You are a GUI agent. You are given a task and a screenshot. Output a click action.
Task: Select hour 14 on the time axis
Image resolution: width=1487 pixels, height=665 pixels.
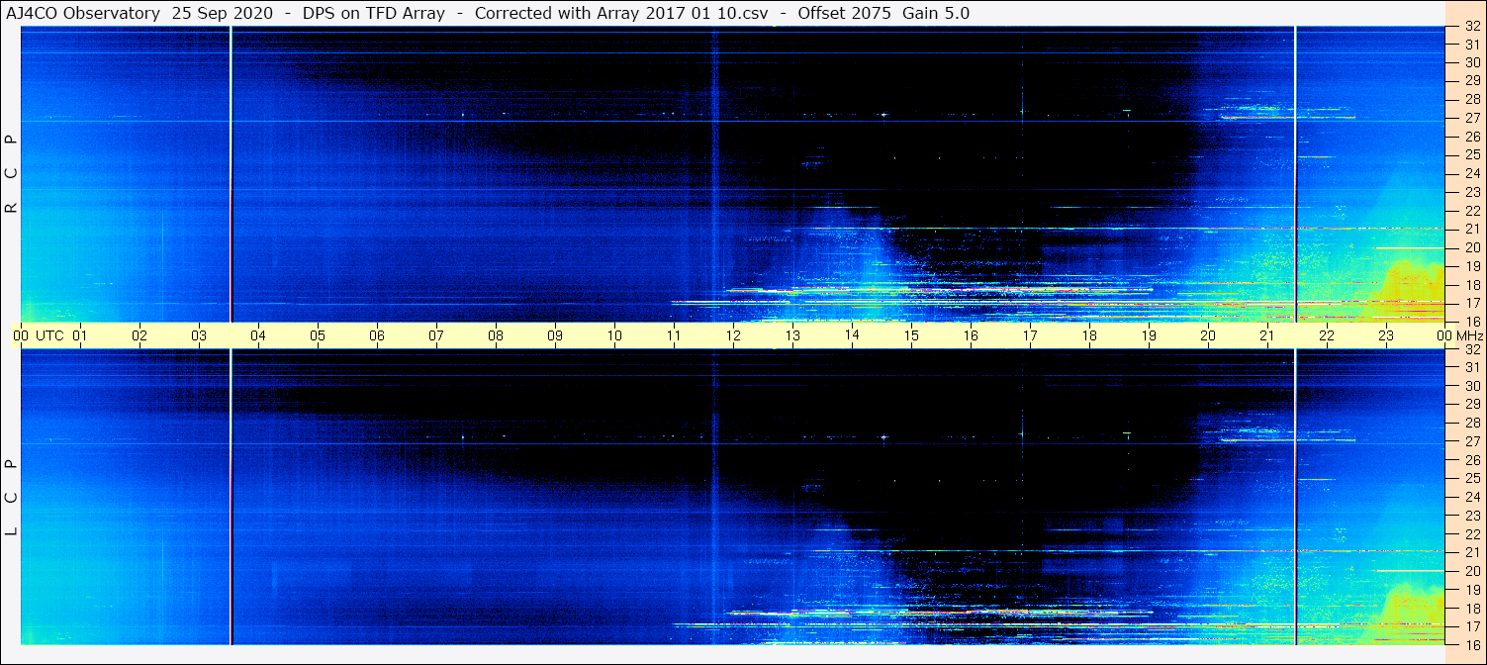pyautogui.click(x=852, y=335)
